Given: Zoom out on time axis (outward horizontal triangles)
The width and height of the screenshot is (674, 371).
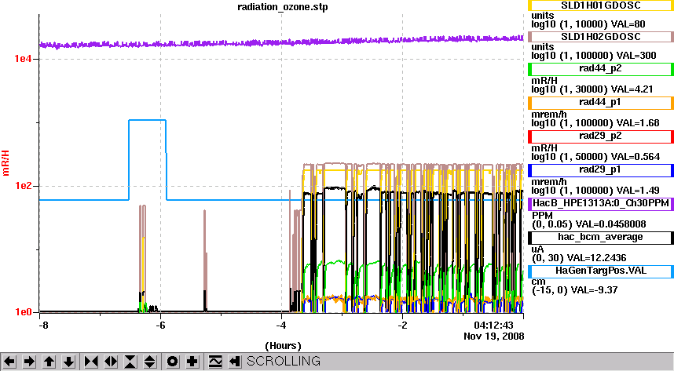Looking at the screenshot, I should click(111, 362).
